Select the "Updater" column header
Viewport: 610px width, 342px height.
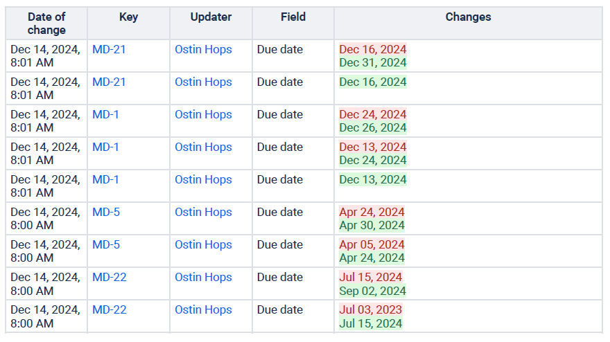[x=211, y=17]
